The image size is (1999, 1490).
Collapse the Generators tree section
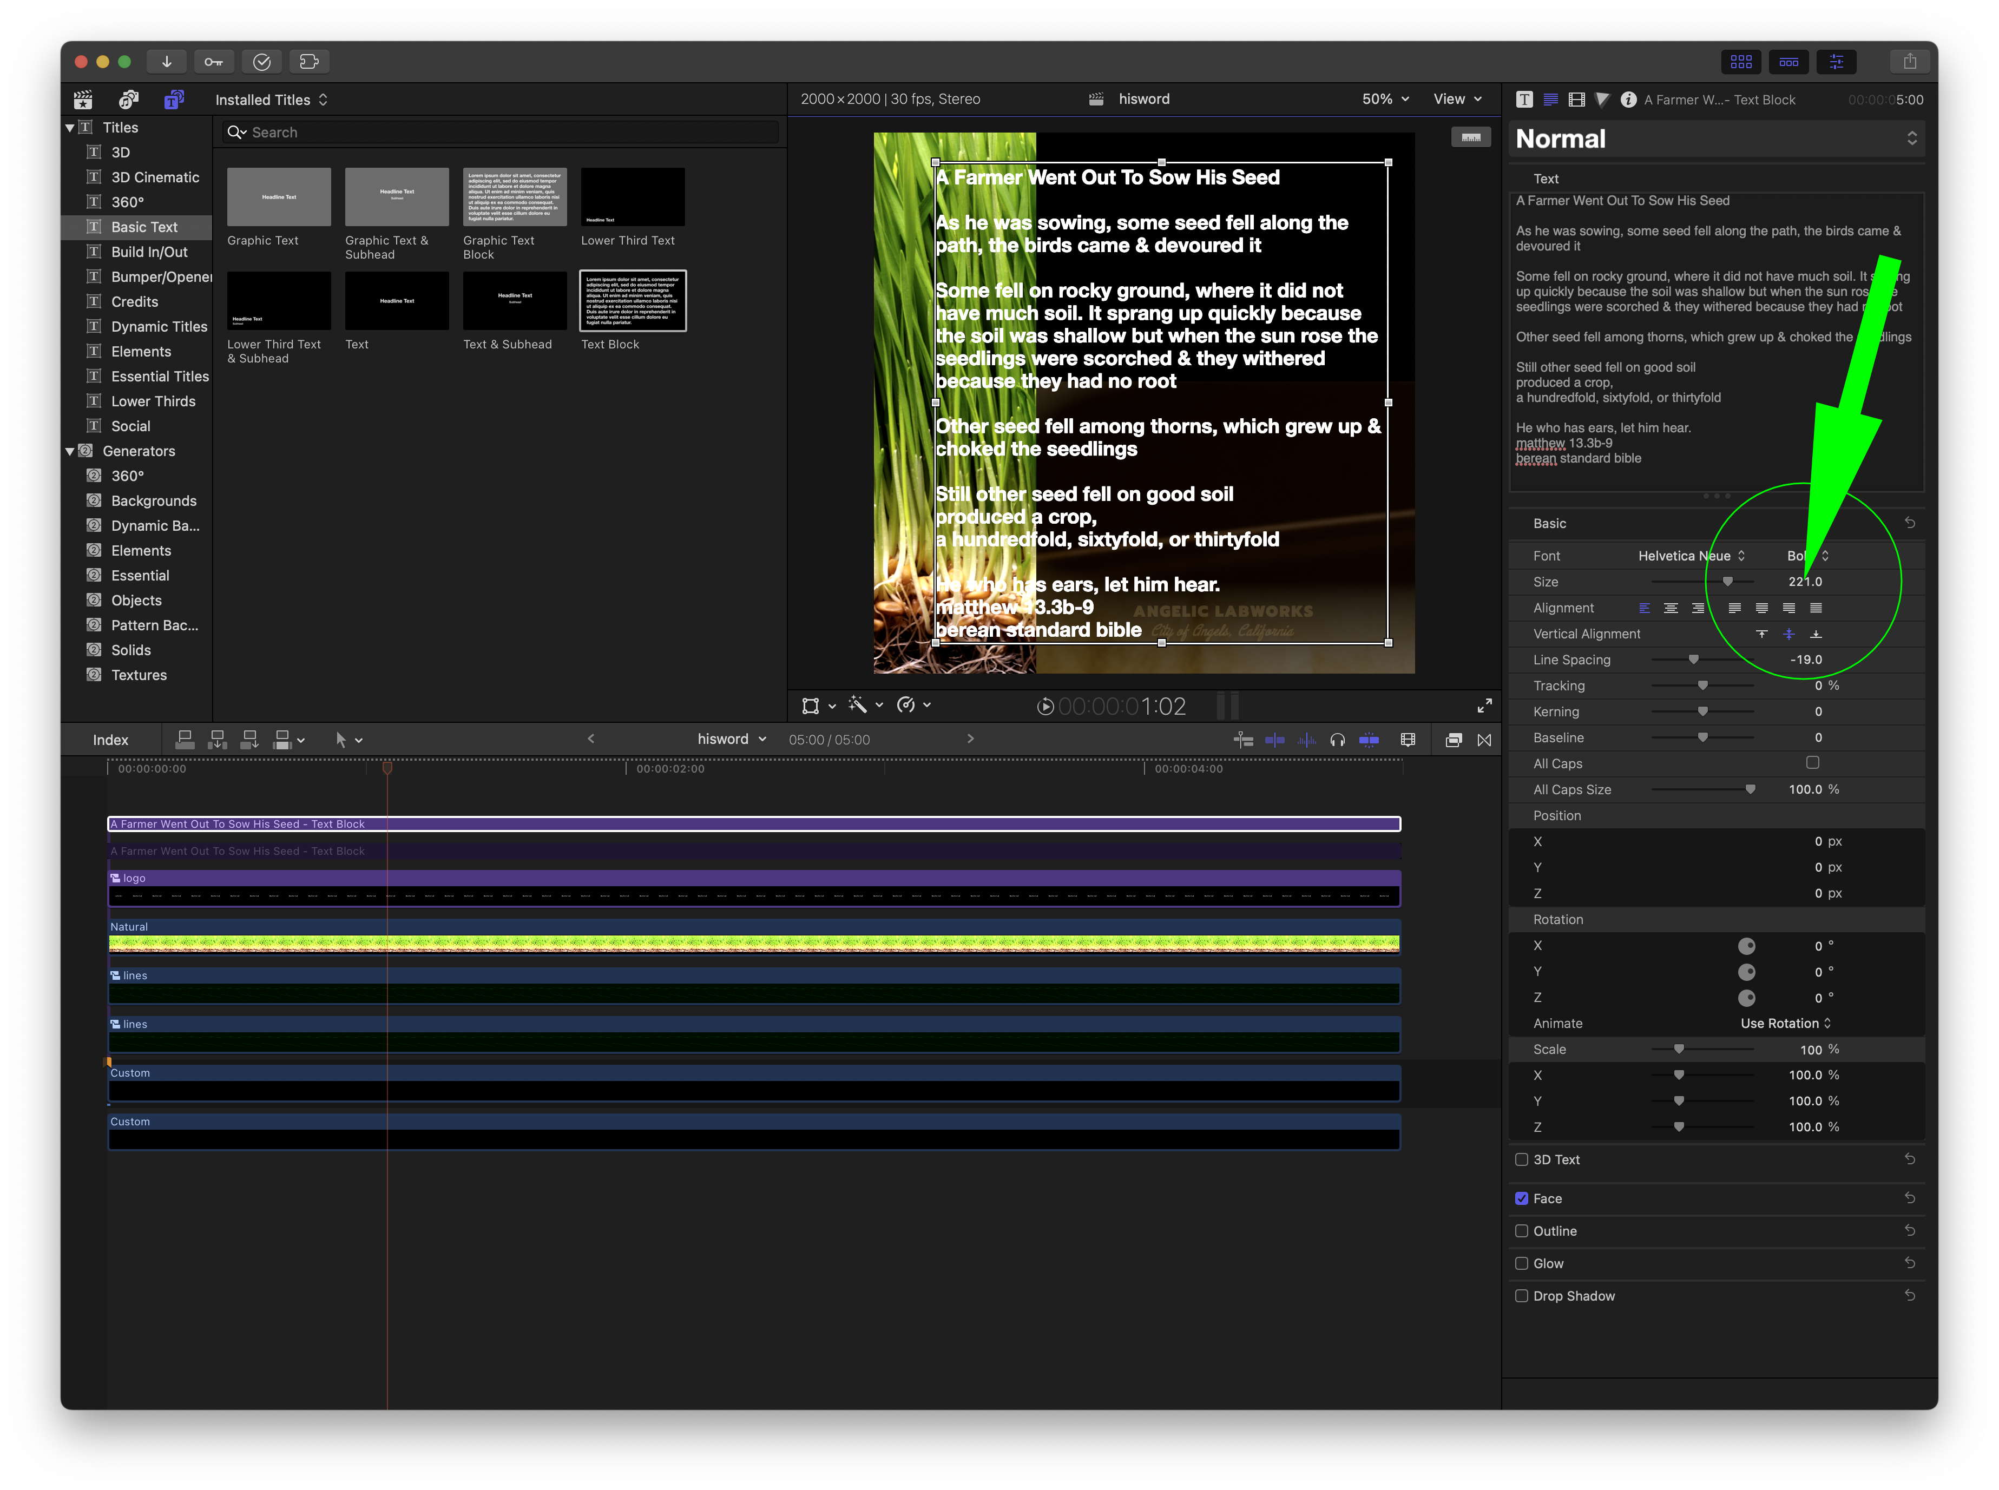70,451
